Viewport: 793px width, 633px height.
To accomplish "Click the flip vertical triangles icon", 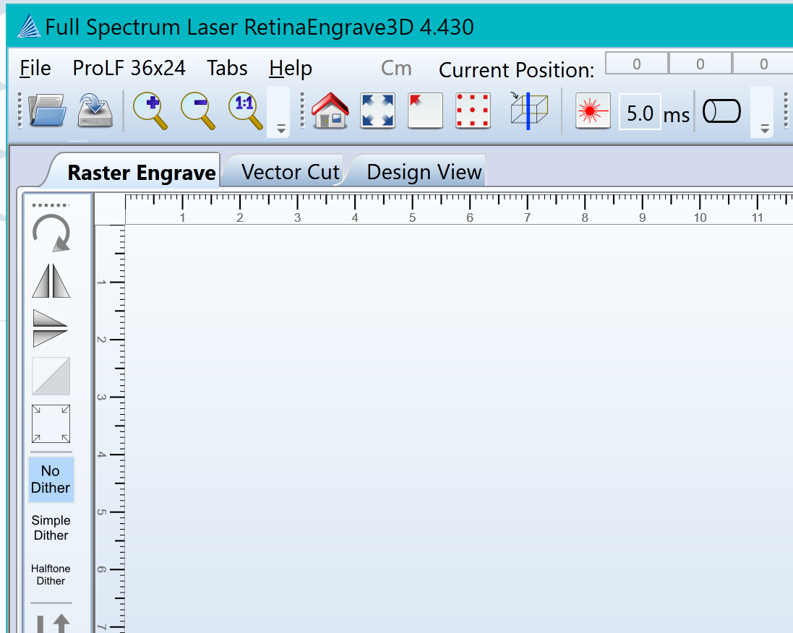I will 50,328.
